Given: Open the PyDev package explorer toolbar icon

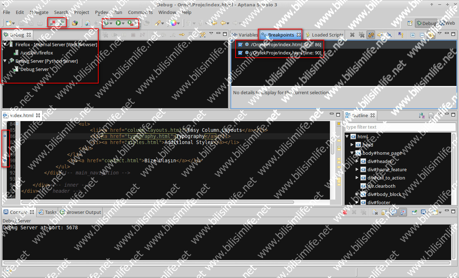Looking at the screenshot, I should coord(75,23).
